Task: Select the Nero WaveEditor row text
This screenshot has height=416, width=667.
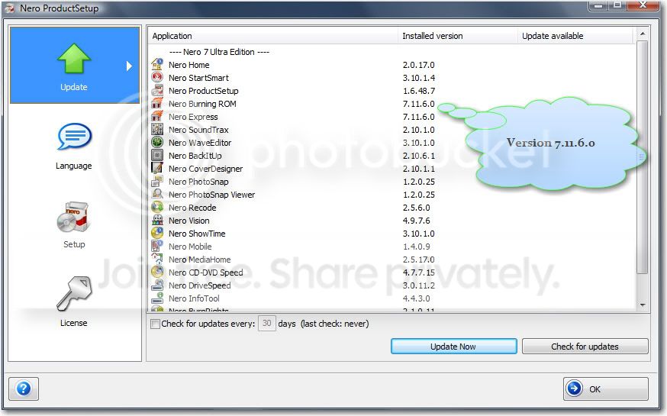Action: (200, 143)
